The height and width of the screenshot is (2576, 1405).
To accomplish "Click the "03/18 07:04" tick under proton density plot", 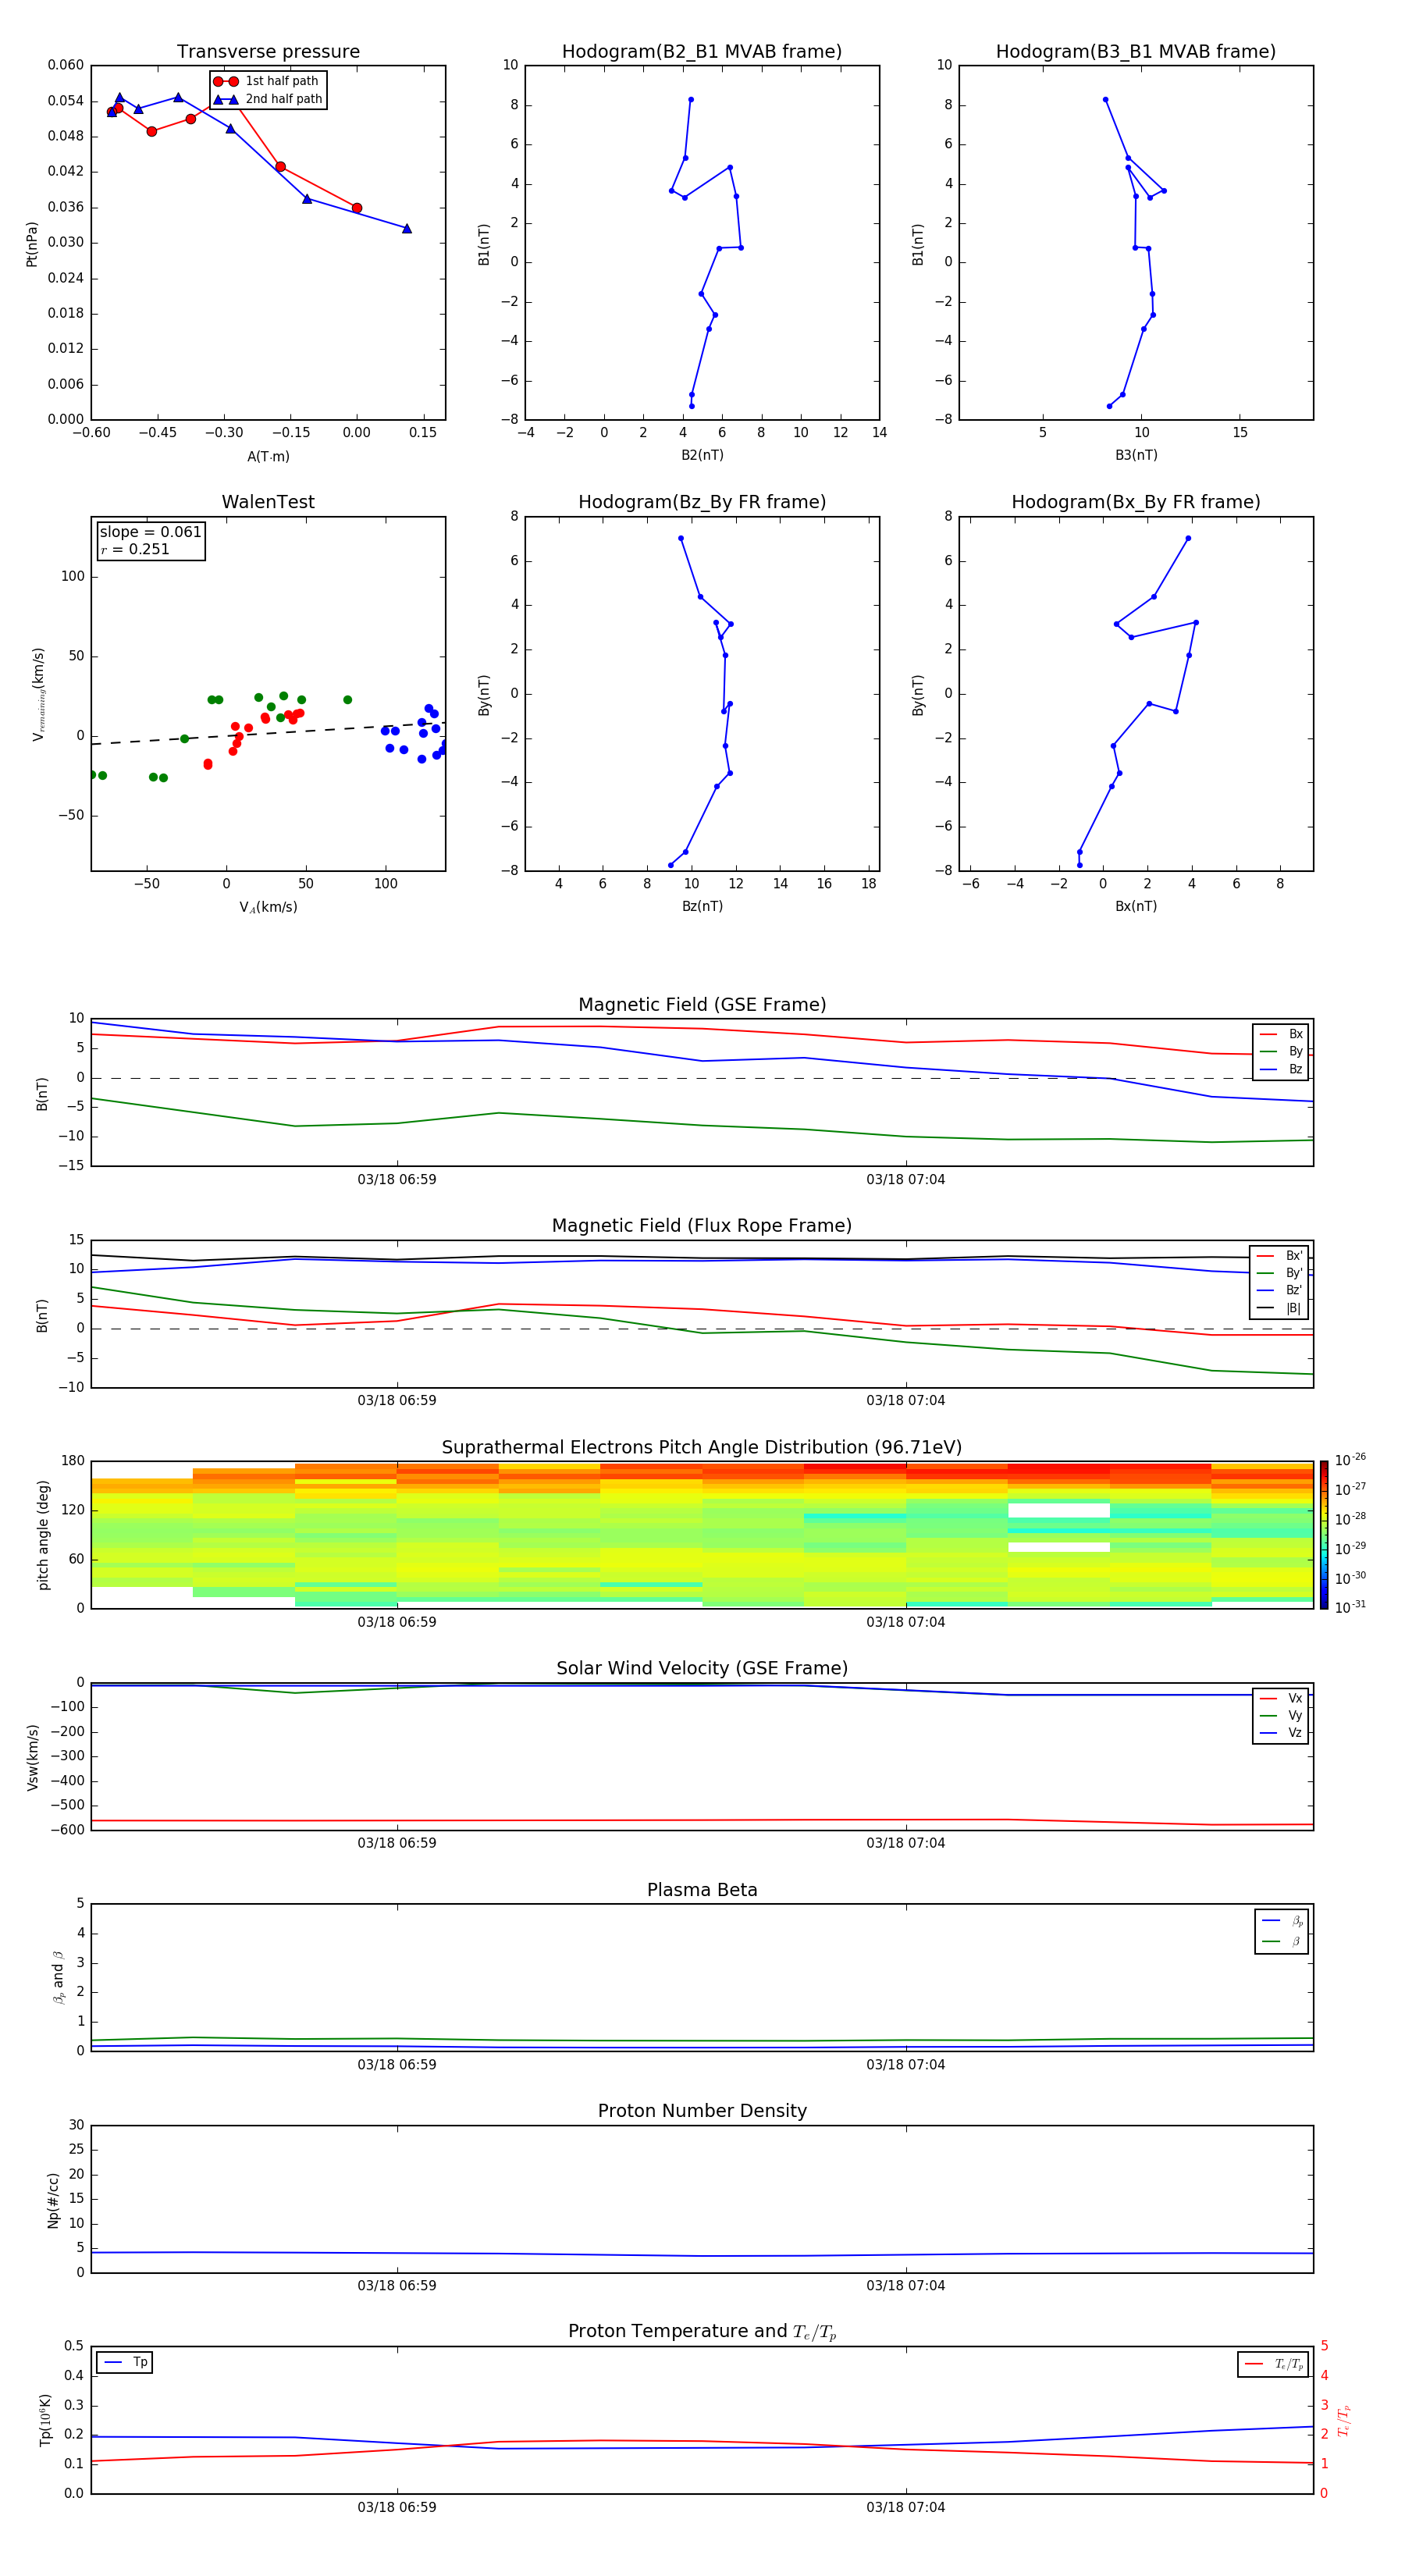I will click(906, 2286).
